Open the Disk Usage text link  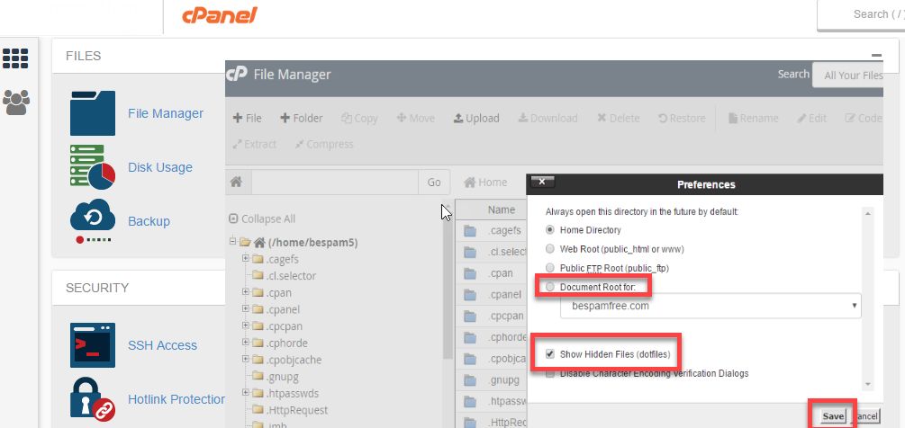160,167
